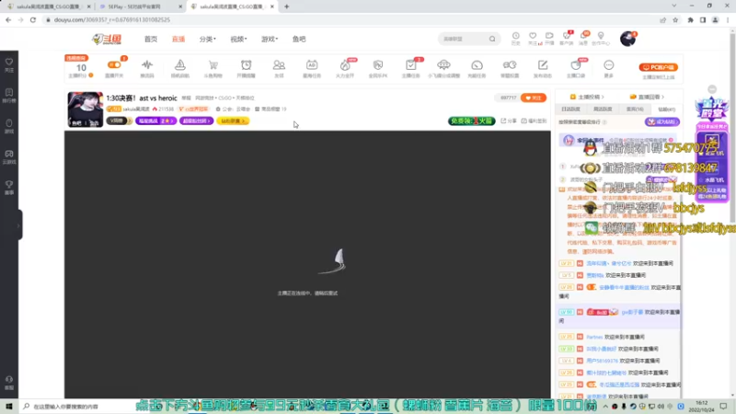Click the streamer avatar thumbnail
The width and height of the screenshot is (736, 414).
pos(85,109)
